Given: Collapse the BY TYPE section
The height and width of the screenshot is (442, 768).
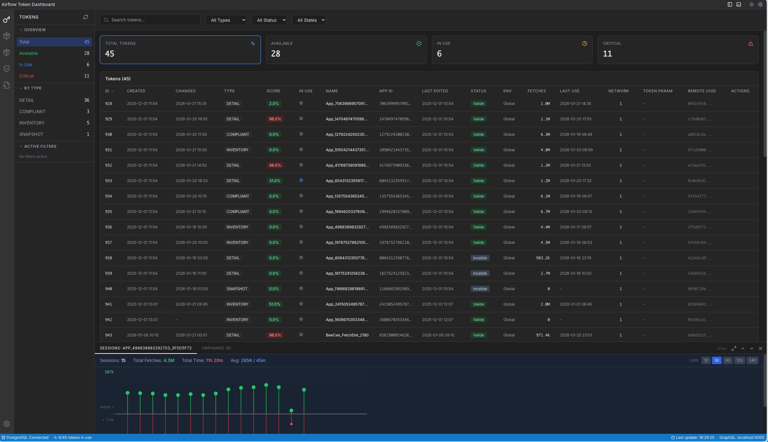Looking at the screenshot, I should tap(33, 88).
